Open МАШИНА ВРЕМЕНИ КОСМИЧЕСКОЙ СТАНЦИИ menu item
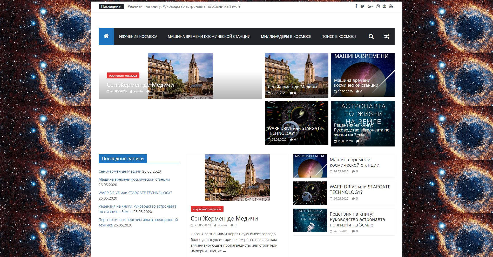493x257 pixels. 209,36
